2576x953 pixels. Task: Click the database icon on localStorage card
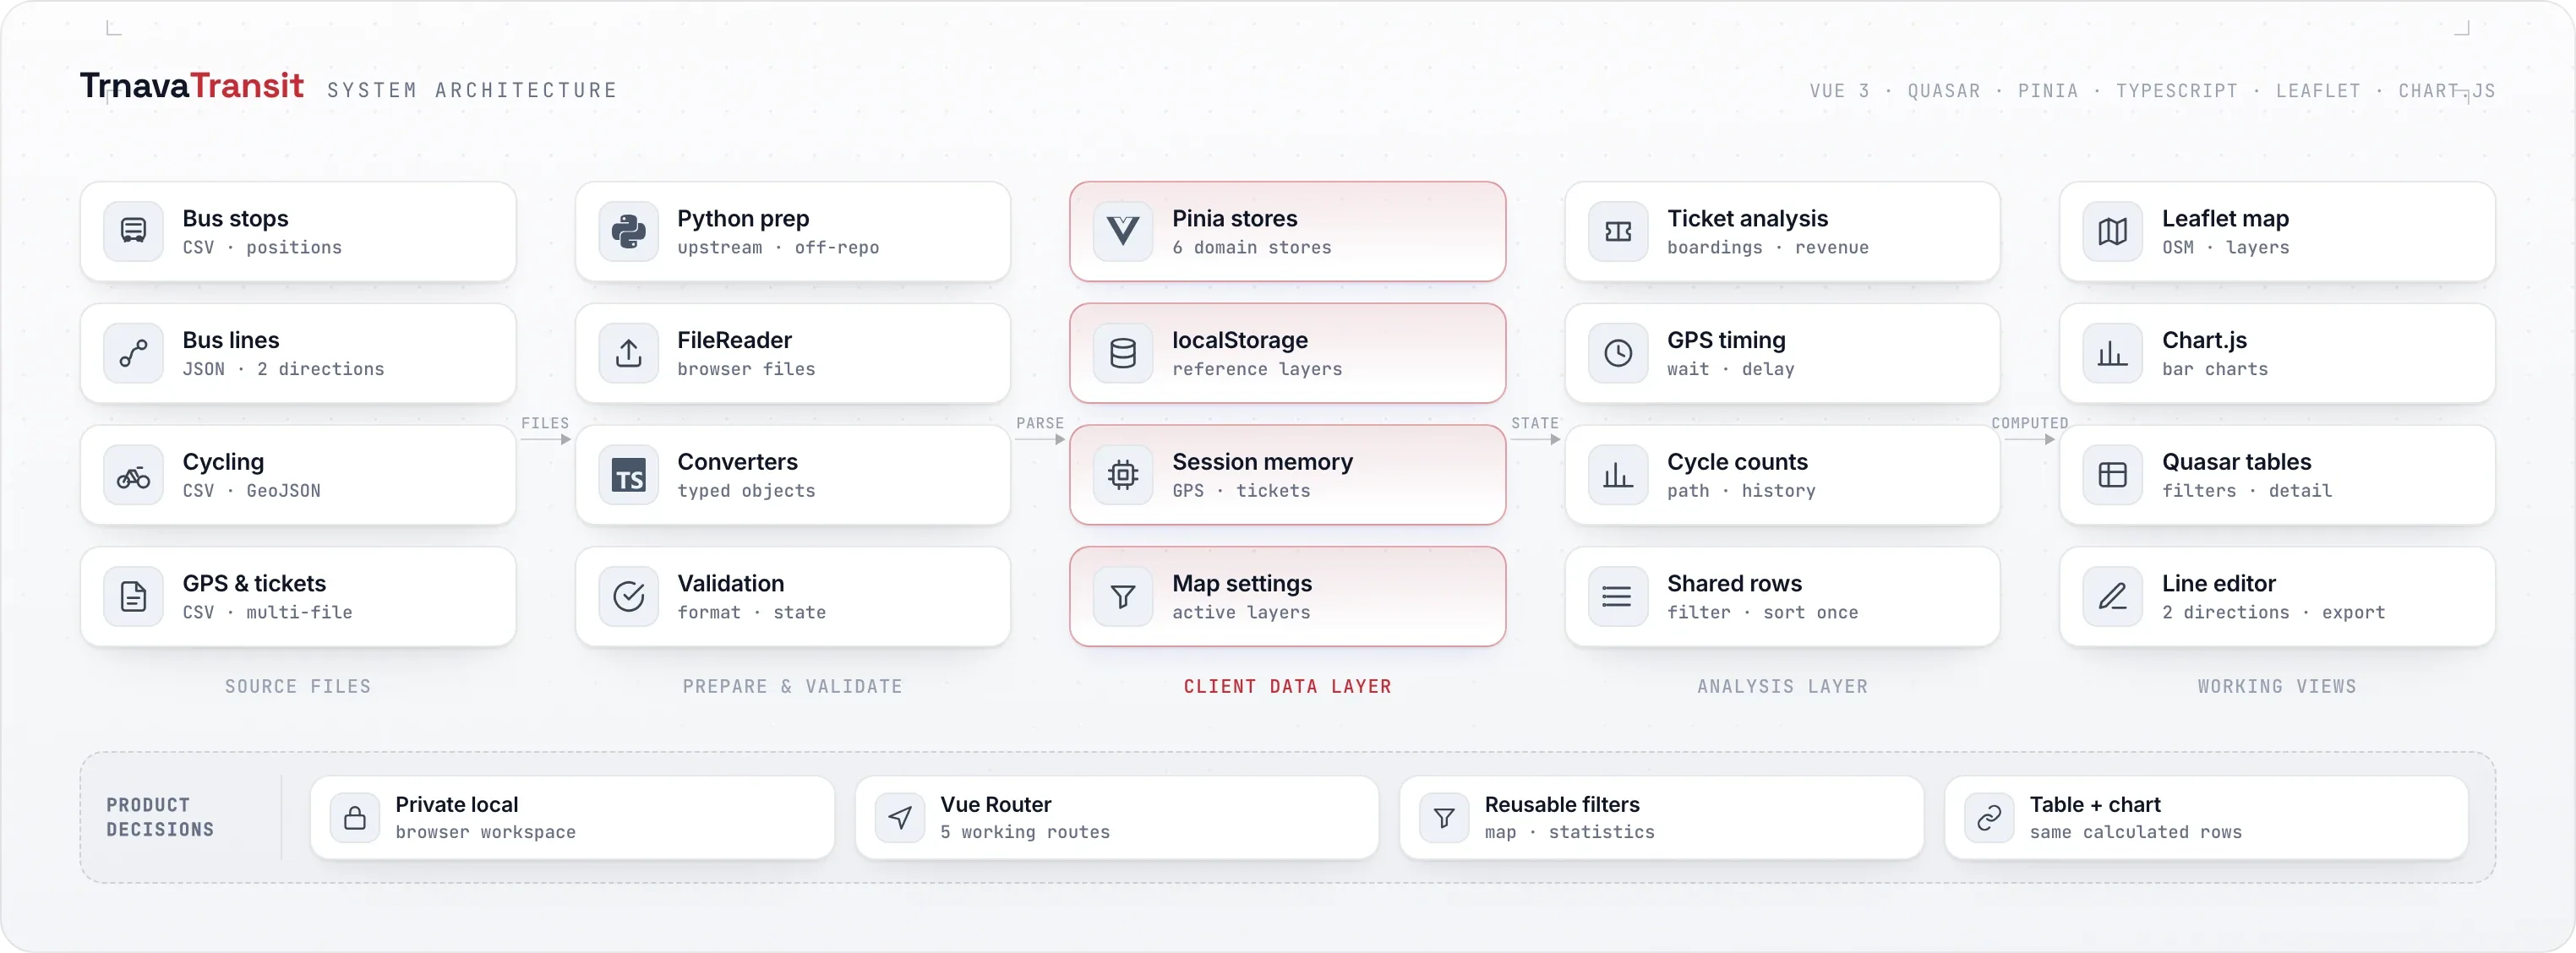pyautogui.click(x=1123, y=353)
